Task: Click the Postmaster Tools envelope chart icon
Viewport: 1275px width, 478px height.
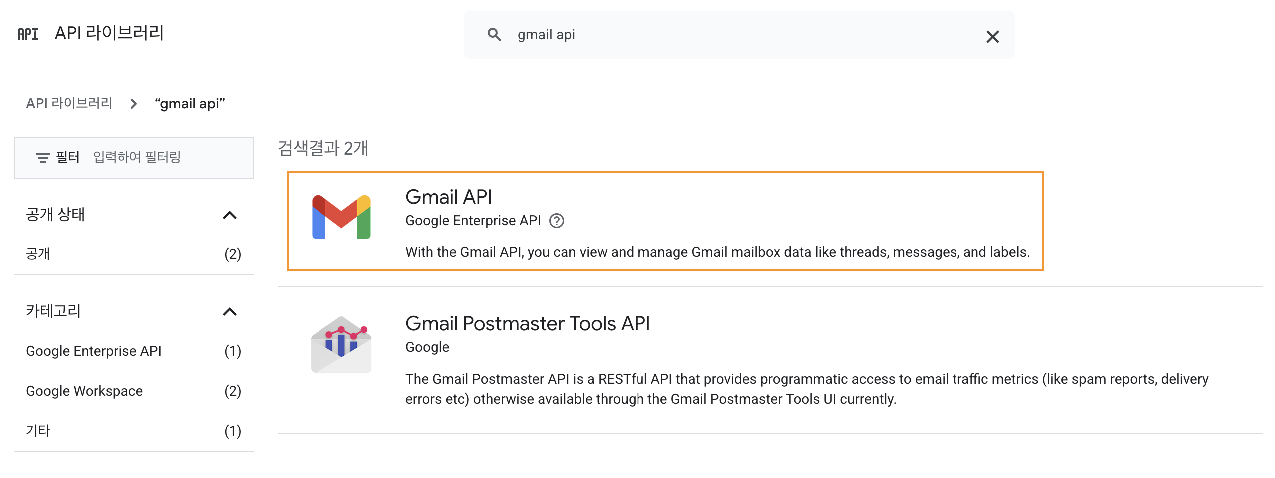Action: (341, 344)
